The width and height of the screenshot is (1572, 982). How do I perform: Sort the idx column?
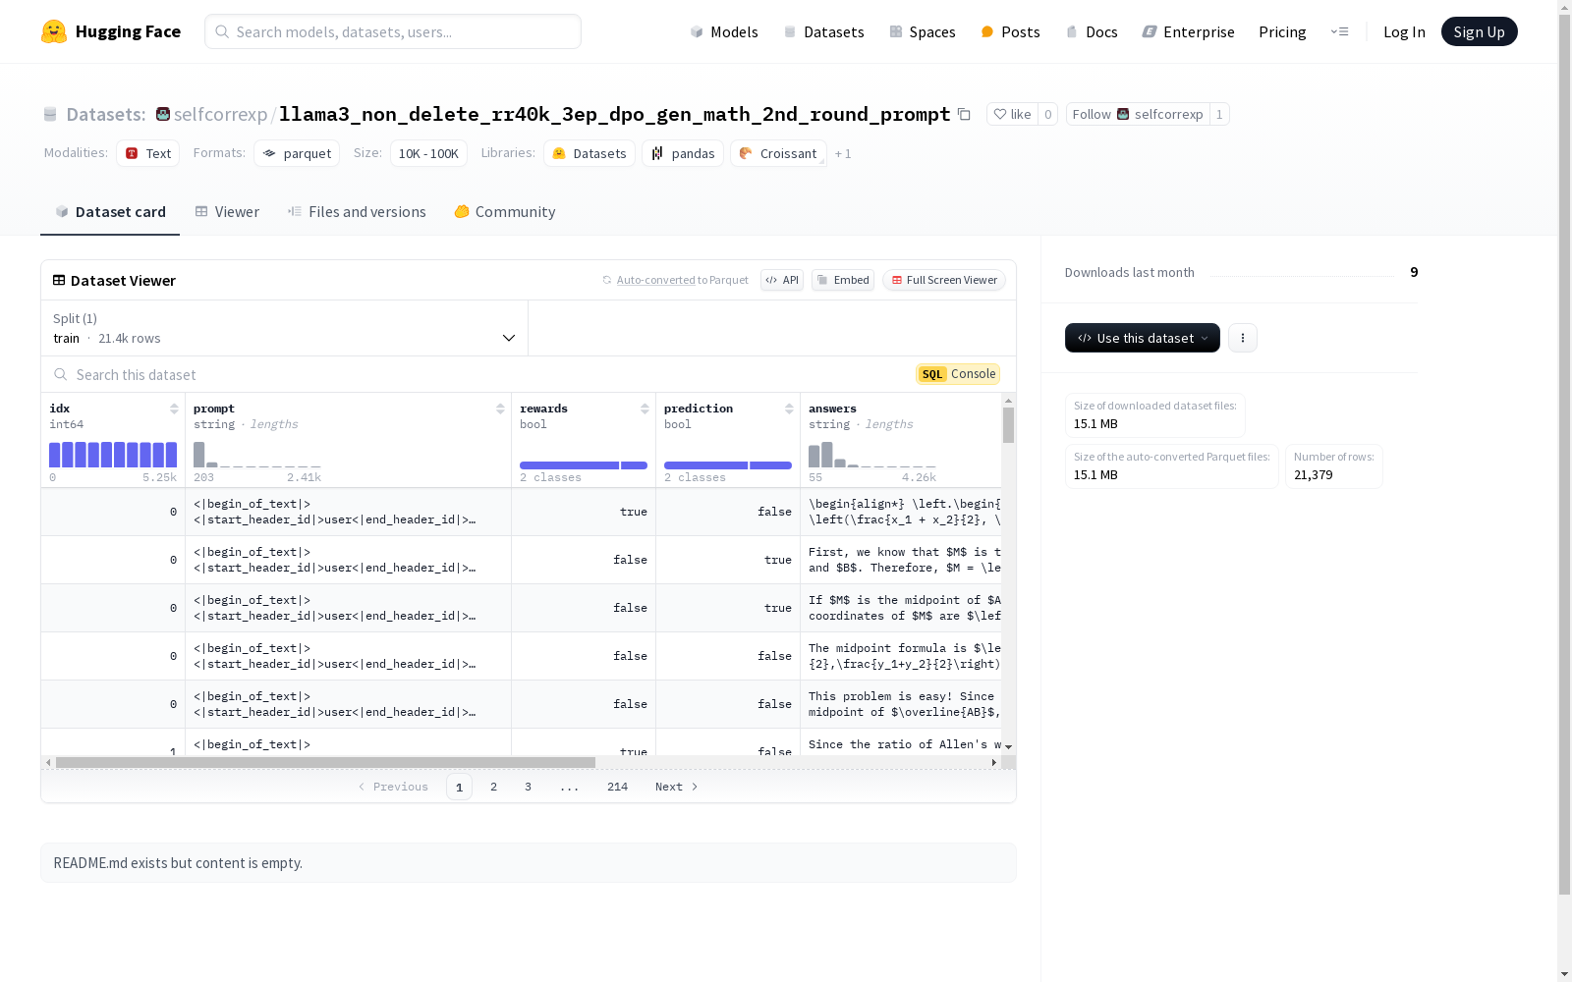[x=174, y=409]
